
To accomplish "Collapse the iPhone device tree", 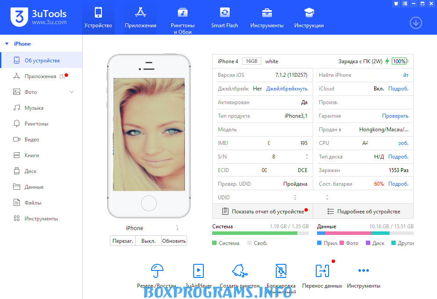I will pos(7,44).
